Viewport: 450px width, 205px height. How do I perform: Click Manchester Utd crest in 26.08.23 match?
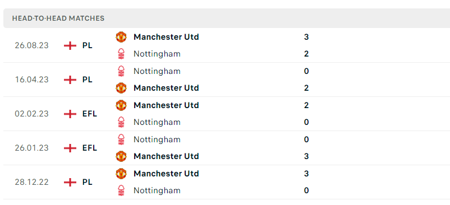(x=121, y=37)
